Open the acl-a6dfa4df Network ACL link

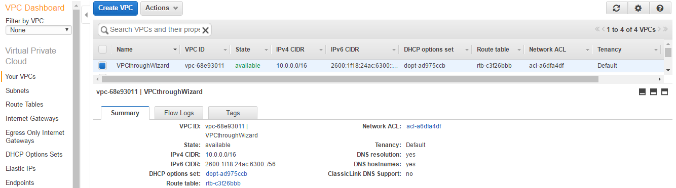tap(424, 126)
